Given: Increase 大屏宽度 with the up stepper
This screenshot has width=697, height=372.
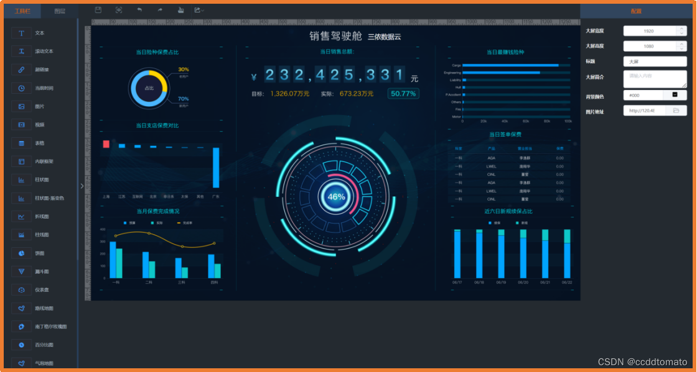Looking at the screenshot, I should pos(682,29).
